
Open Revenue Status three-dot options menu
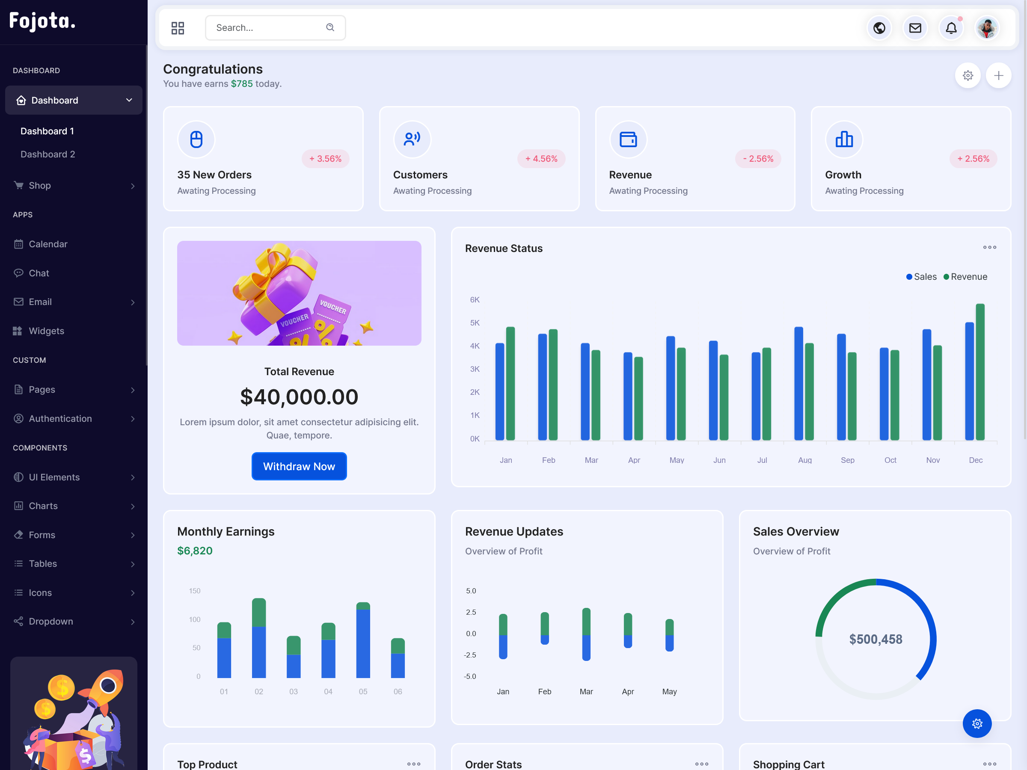point(989,247)
